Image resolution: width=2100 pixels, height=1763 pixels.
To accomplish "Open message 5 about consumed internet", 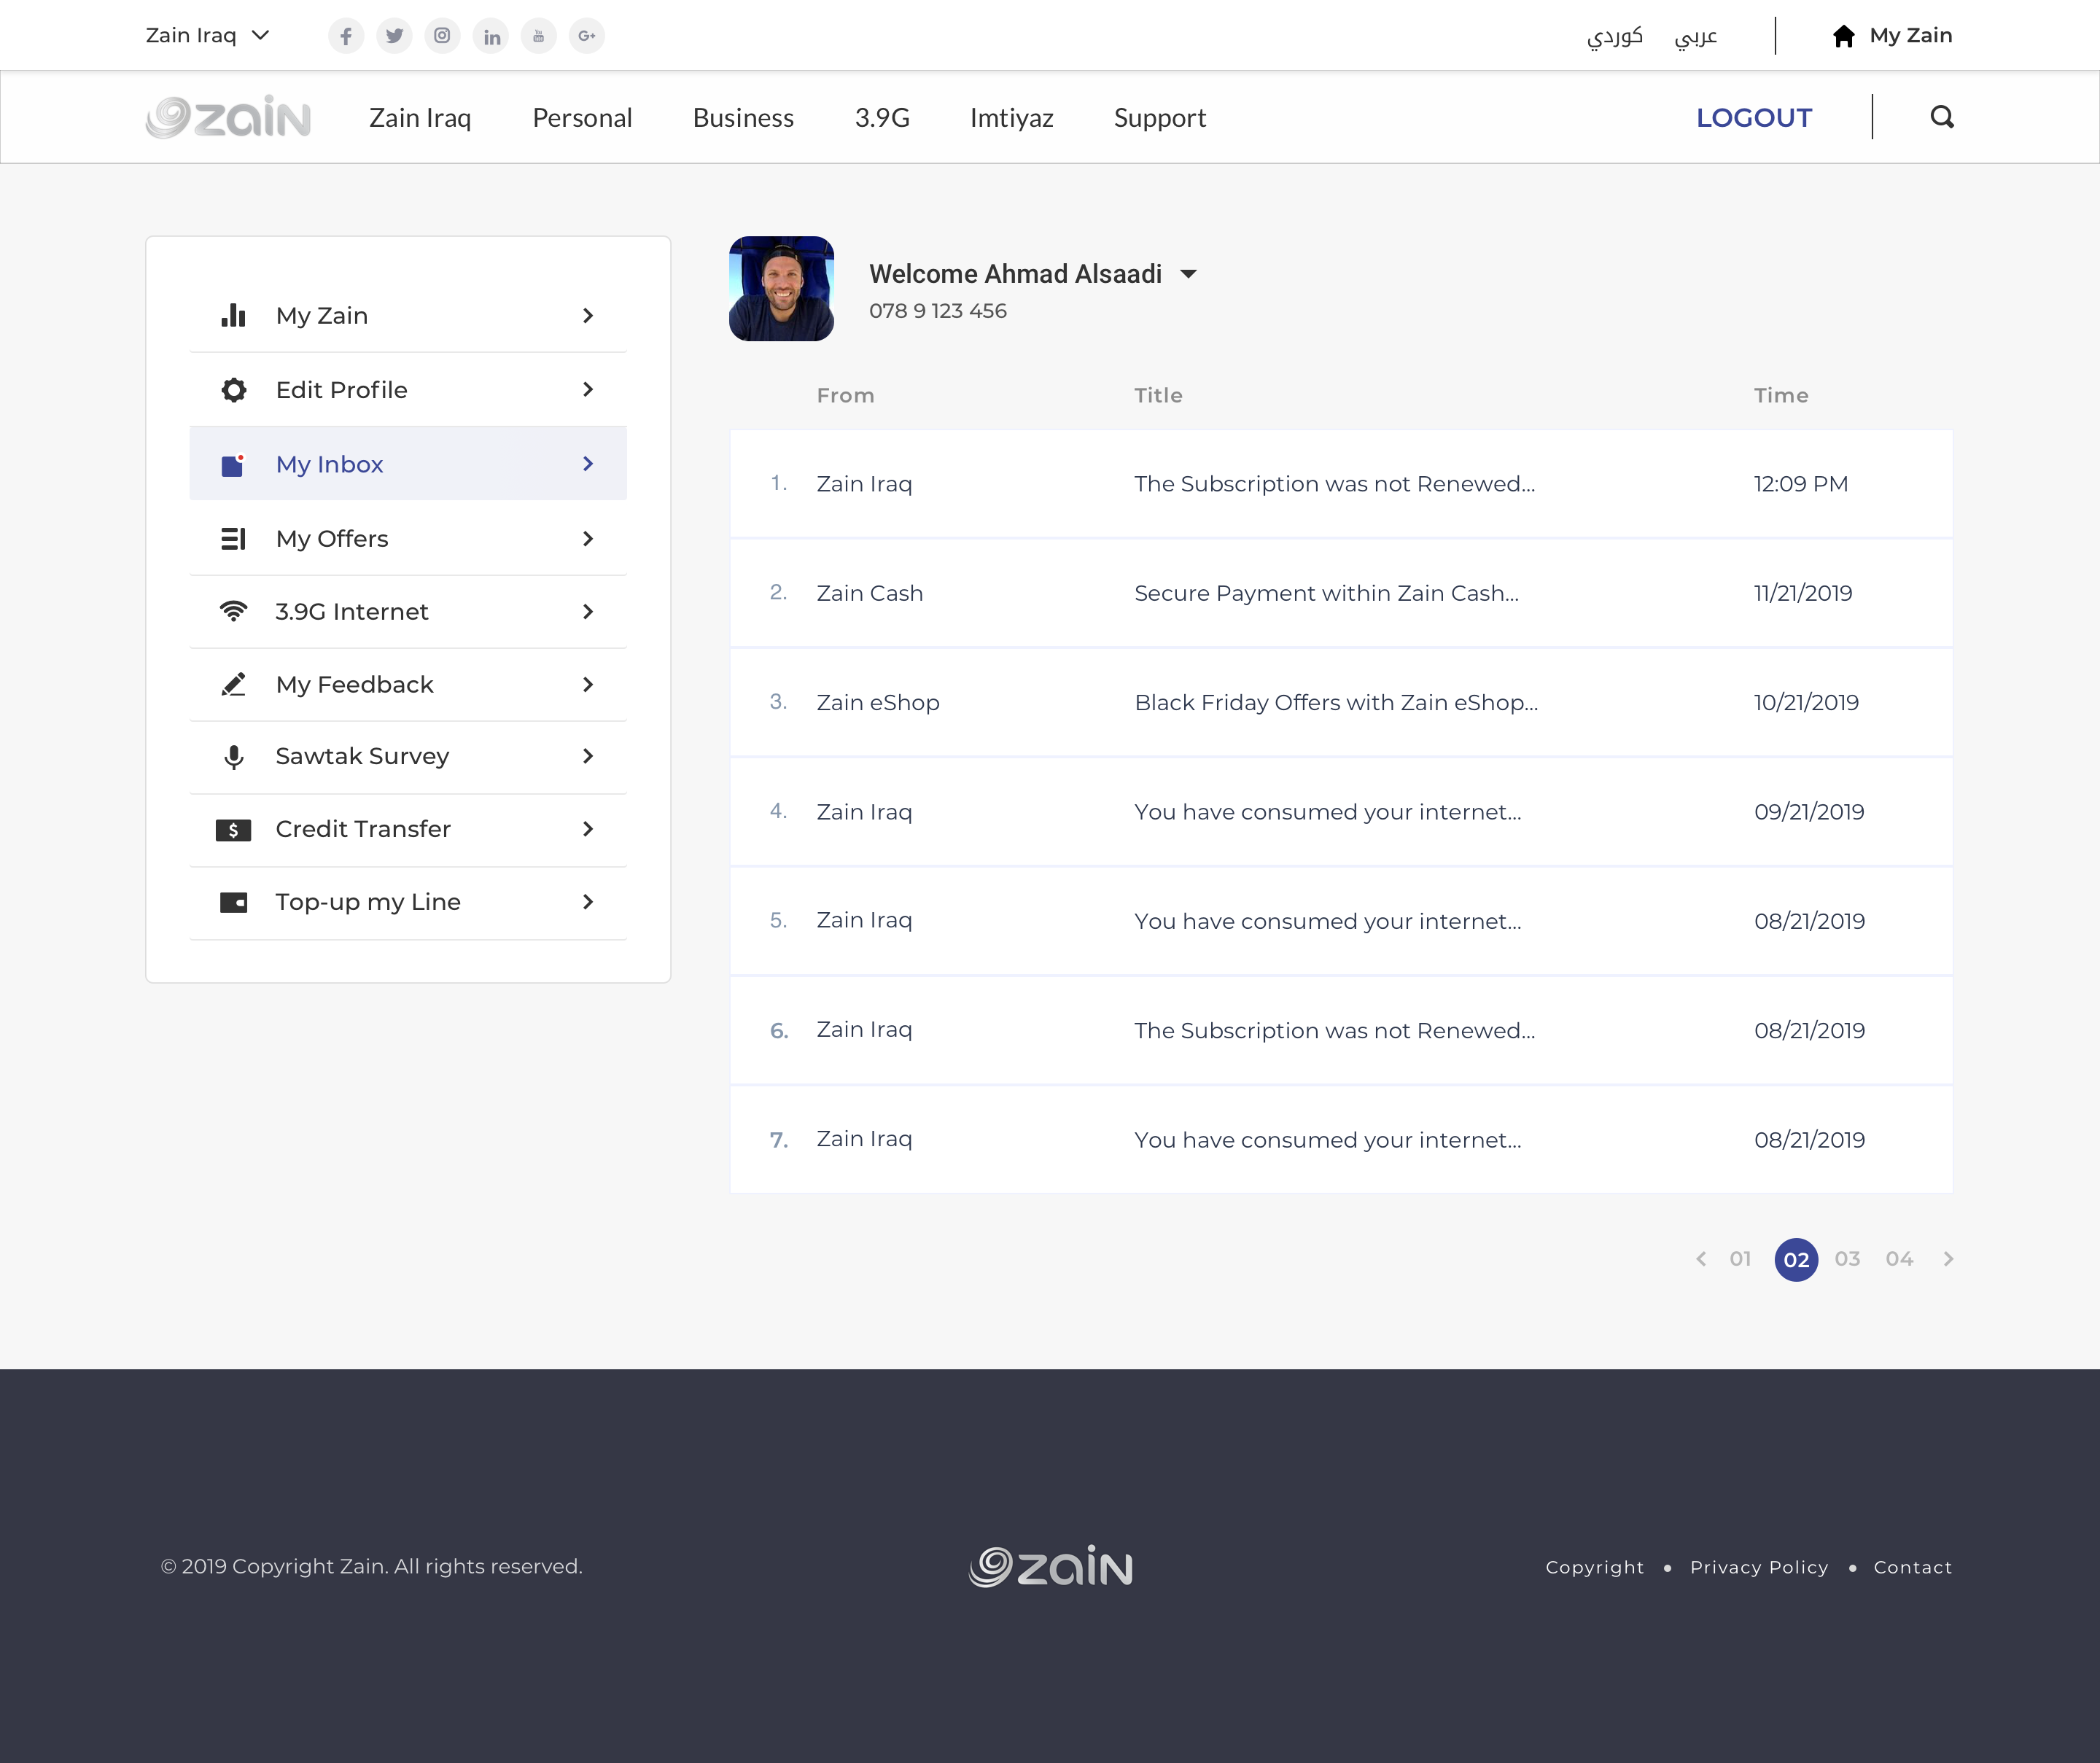I will (1341, 921).
